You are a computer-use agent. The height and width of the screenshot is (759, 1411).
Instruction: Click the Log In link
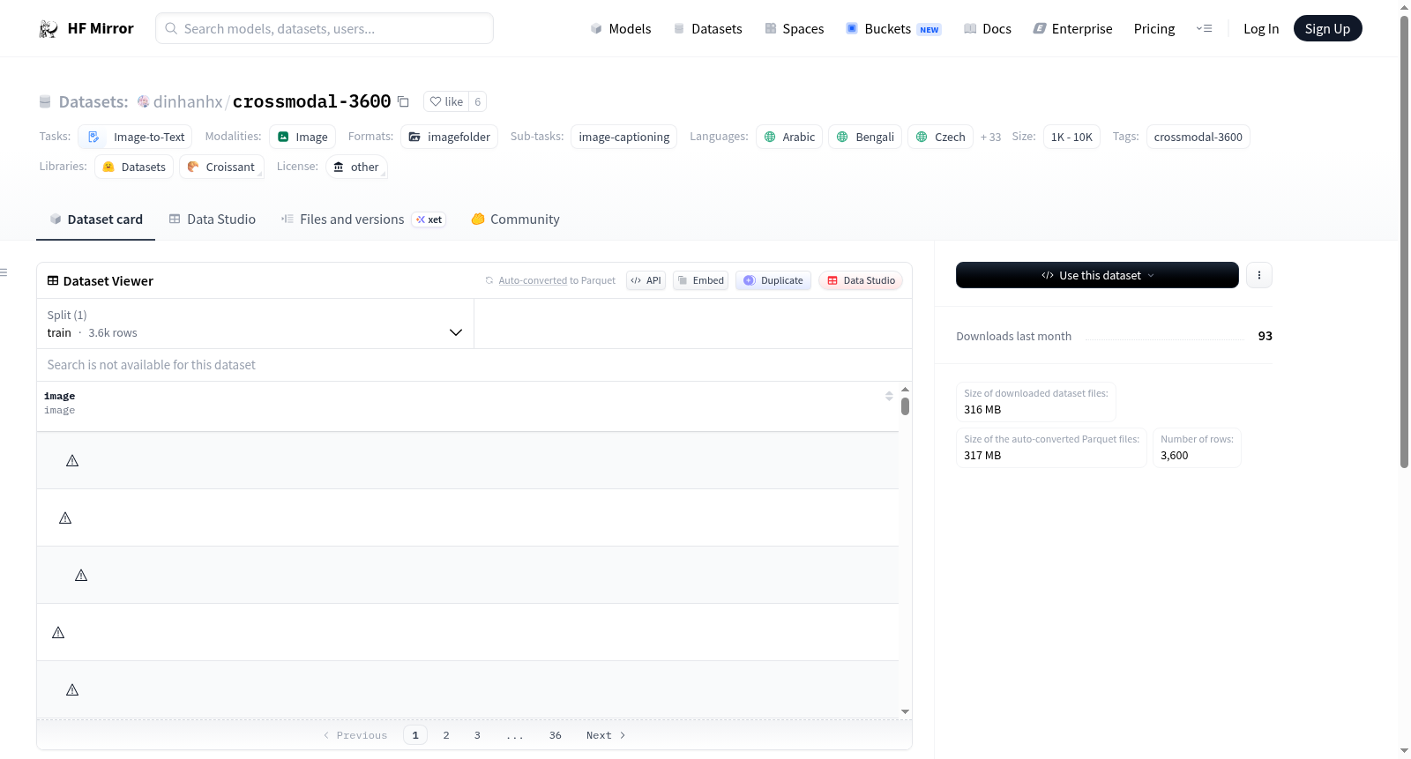click(x=1261, y=28)
